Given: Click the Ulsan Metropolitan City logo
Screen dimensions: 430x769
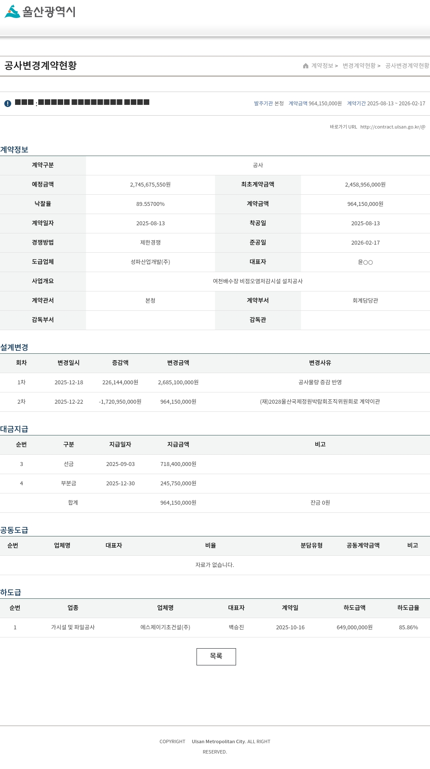Looking at the screenshot, I should tap(40, 12).
